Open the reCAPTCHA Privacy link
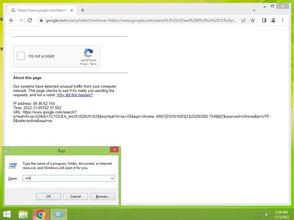Image resolution: width=294 pixels, height=220 pixels. pyautogui.click(x=84, y=64)
